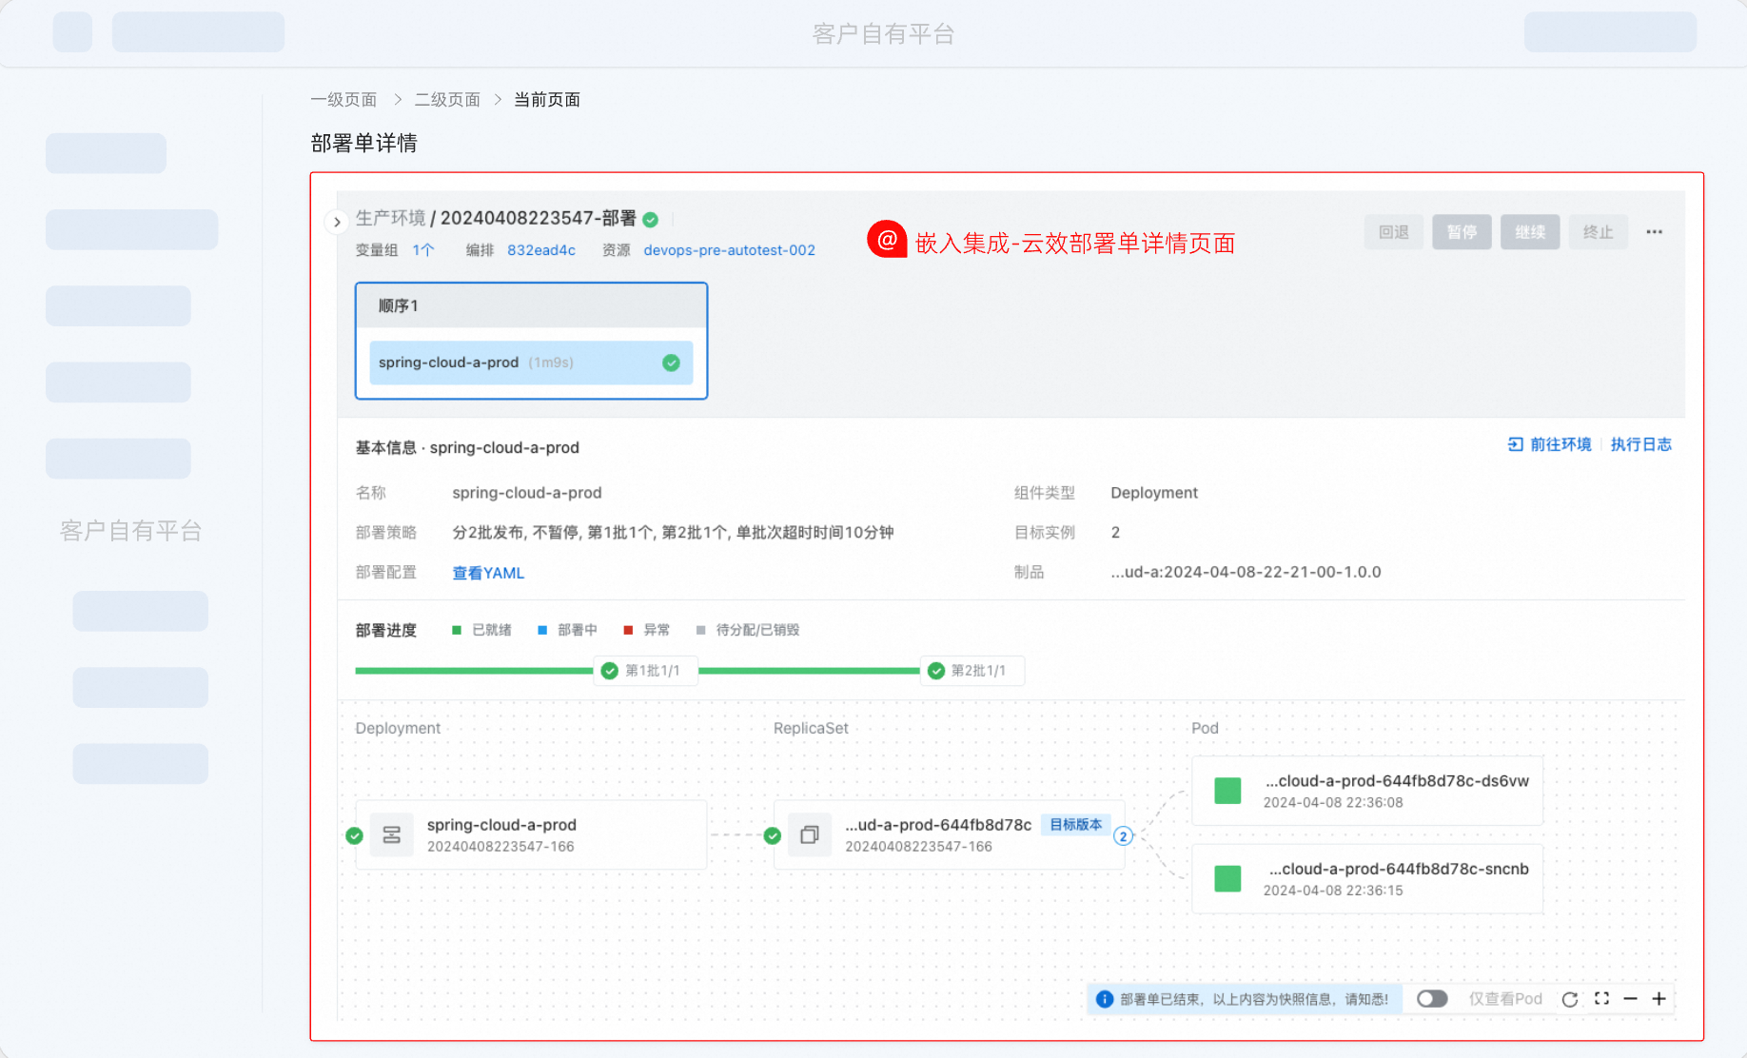The image size is (1747, 1058).
Task: Click green status square of ds6vw pod
Action: coord(1227,791)
